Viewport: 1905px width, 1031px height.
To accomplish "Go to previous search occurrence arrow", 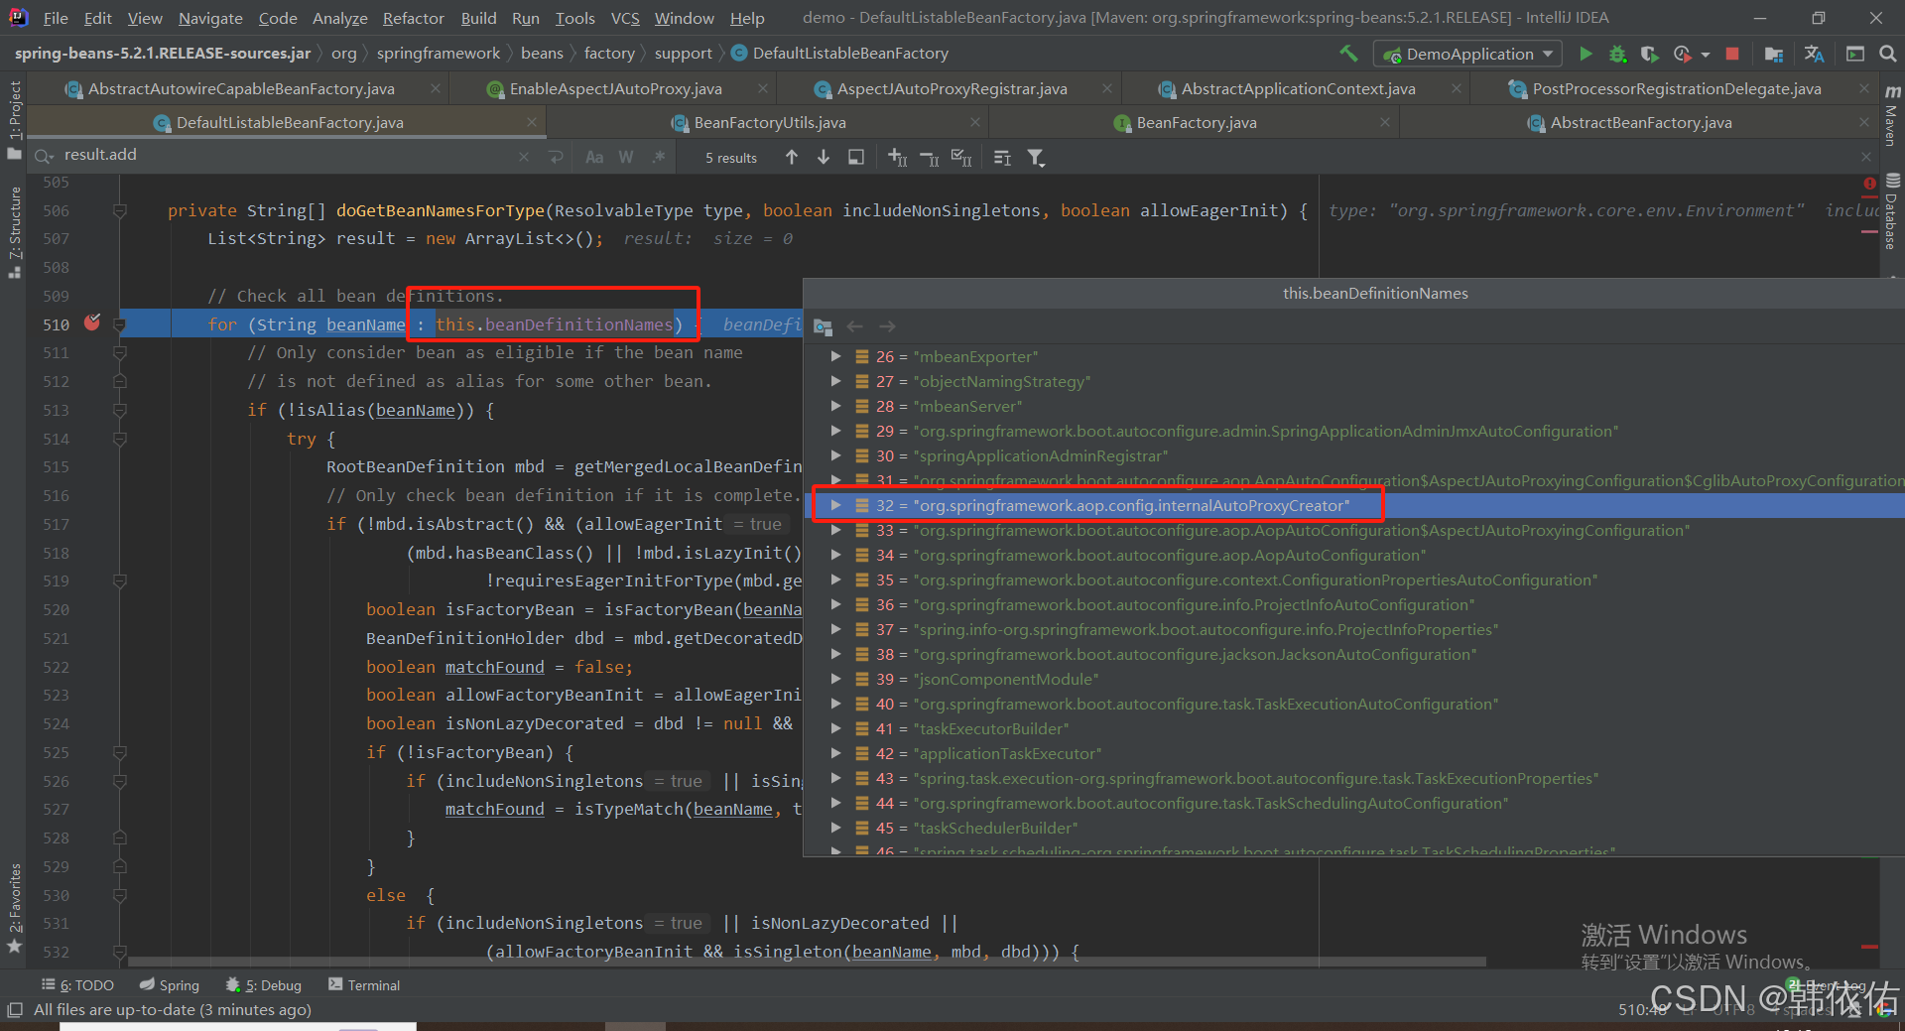I will [792, 157].
